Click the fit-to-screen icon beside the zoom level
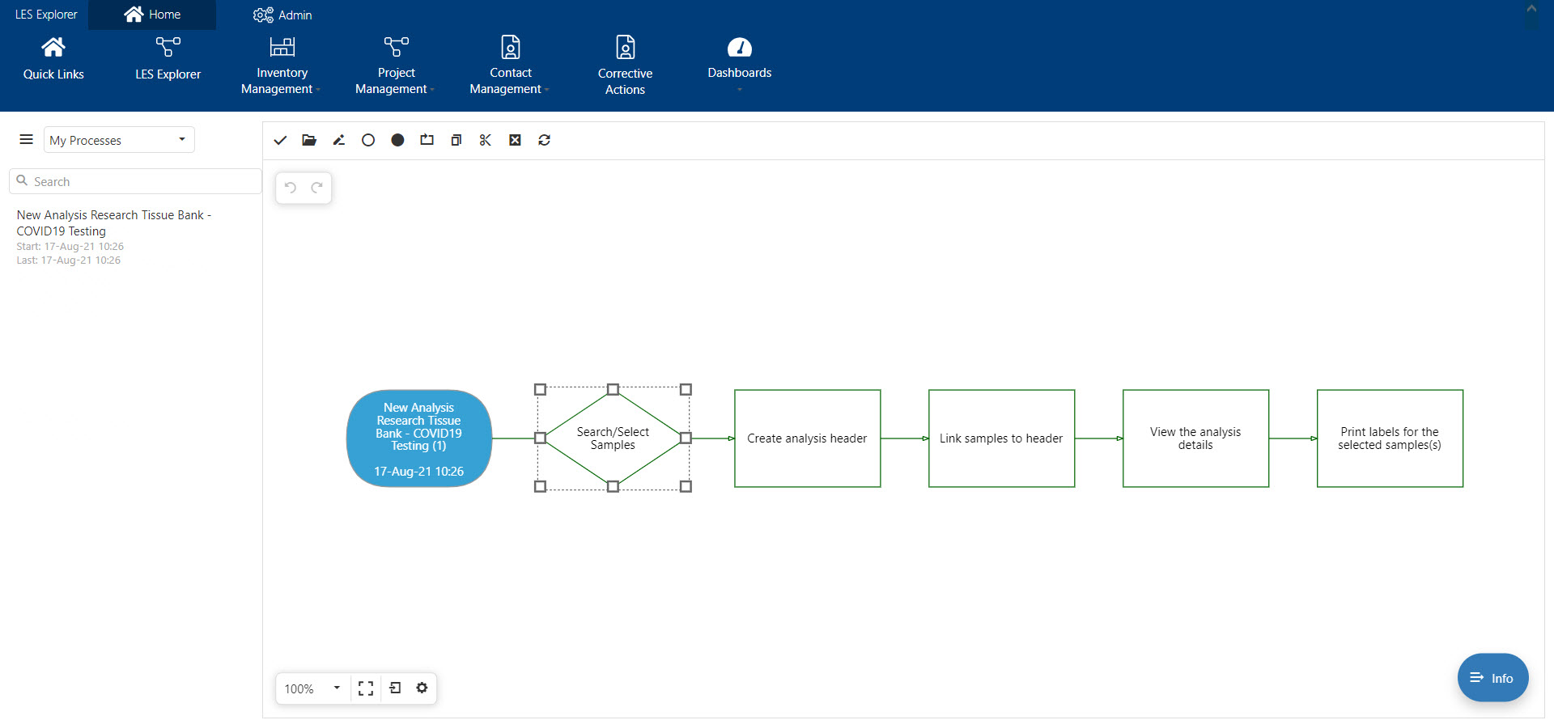1554x720 pixels. point(366,688)
